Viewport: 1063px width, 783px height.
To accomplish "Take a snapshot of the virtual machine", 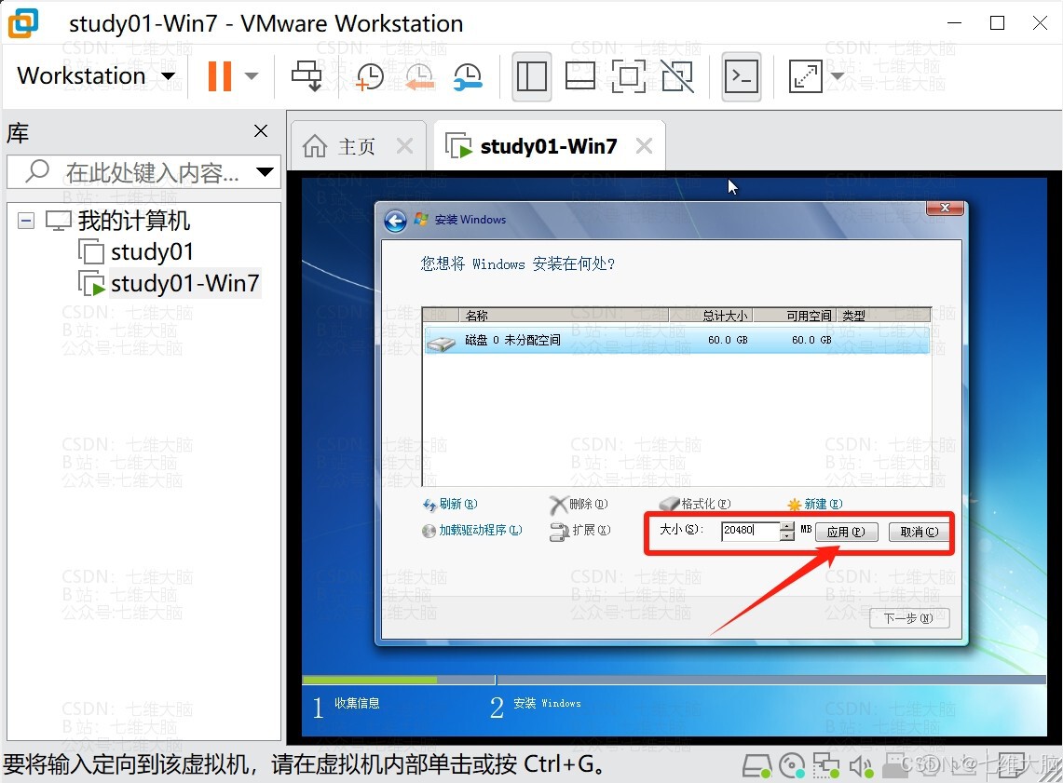I will [x=370, y=75].
